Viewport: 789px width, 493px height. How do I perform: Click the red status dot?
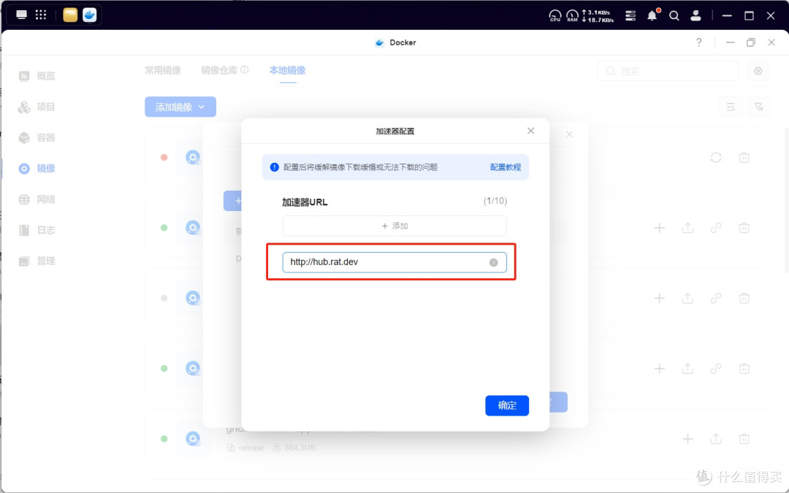tap(164, 158)
